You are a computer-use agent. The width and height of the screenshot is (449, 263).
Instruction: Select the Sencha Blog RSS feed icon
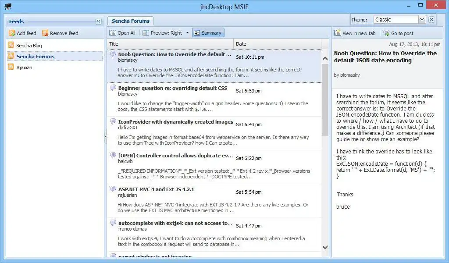click(x=11, y=45)
